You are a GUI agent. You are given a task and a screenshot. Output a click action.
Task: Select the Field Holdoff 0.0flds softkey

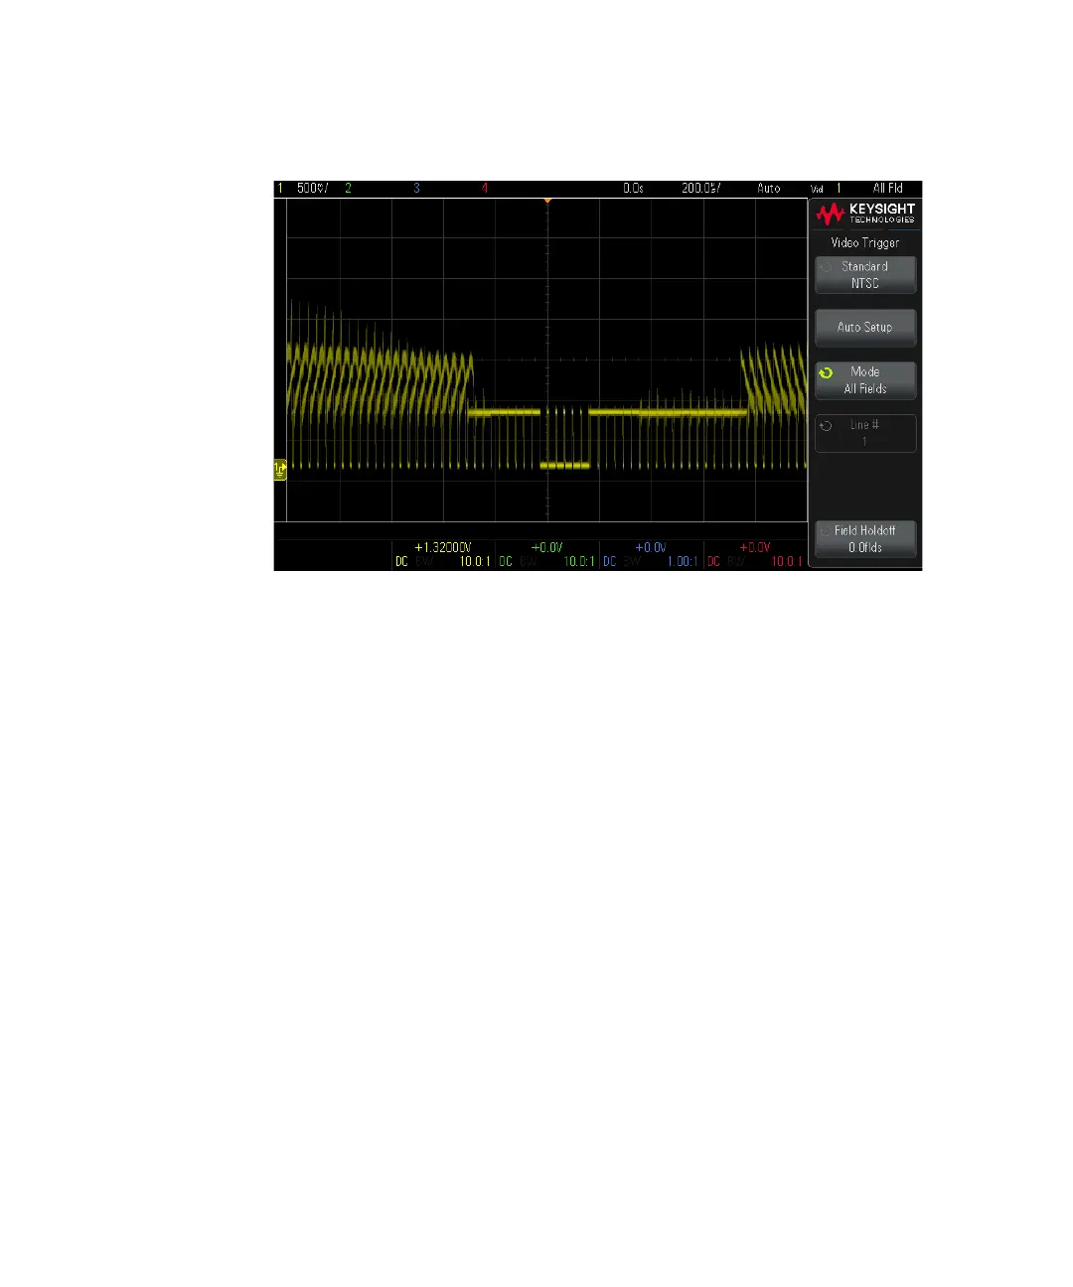click(x=865, y=539)
